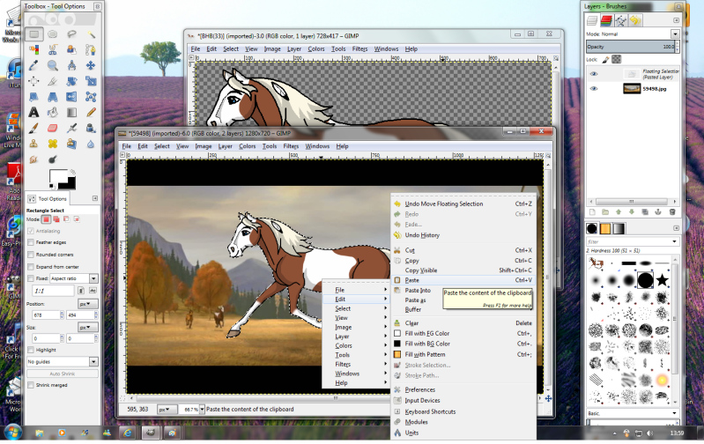The height and width of the screenshot is (444, 704).
Task: Choose the Heal tool
Action: pos(53,144)
